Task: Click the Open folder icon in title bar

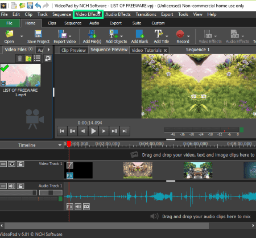Action: click(22, 6)
